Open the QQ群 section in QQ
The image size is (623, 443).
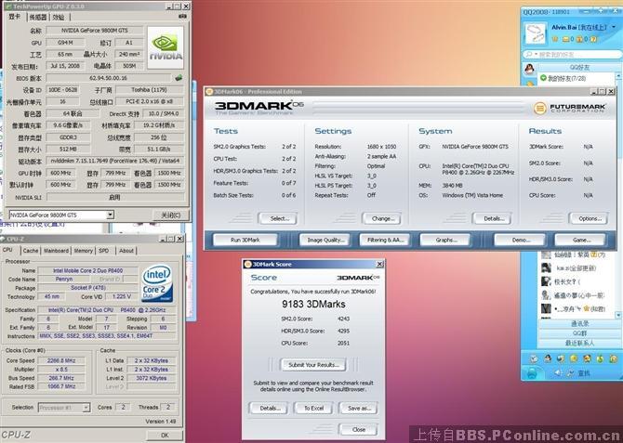pos(579,333)
